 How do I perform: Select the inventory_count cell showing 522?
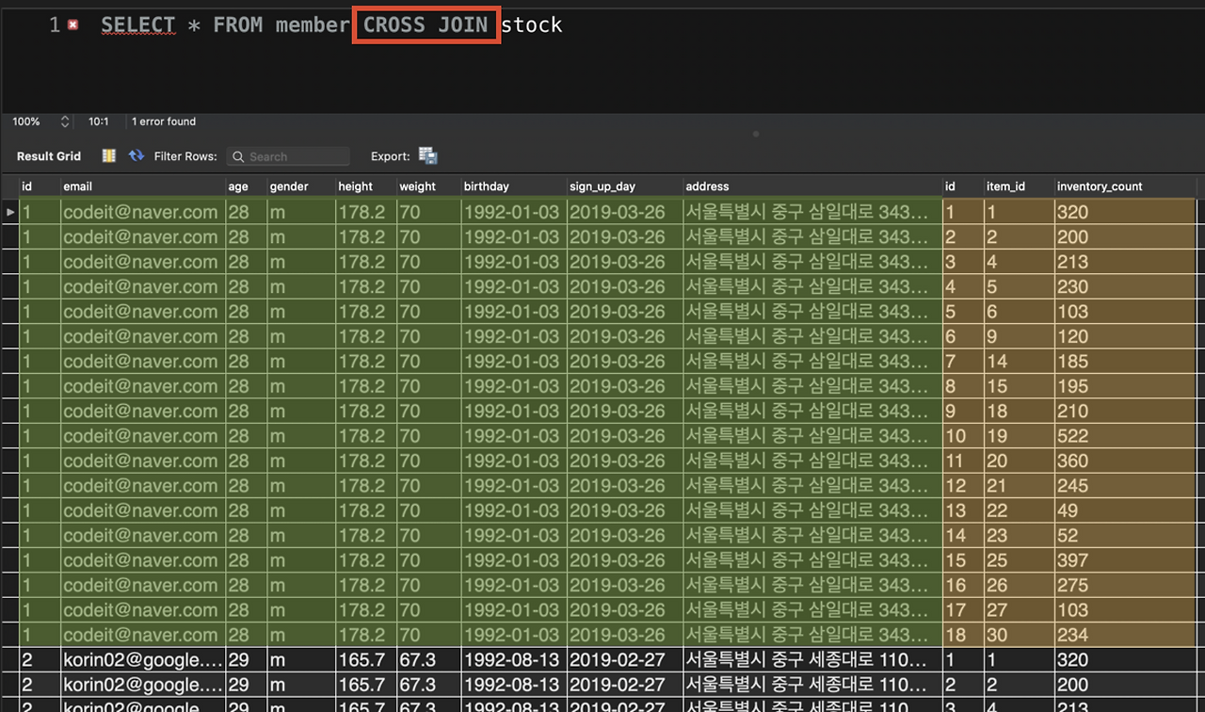point(1125,436)
